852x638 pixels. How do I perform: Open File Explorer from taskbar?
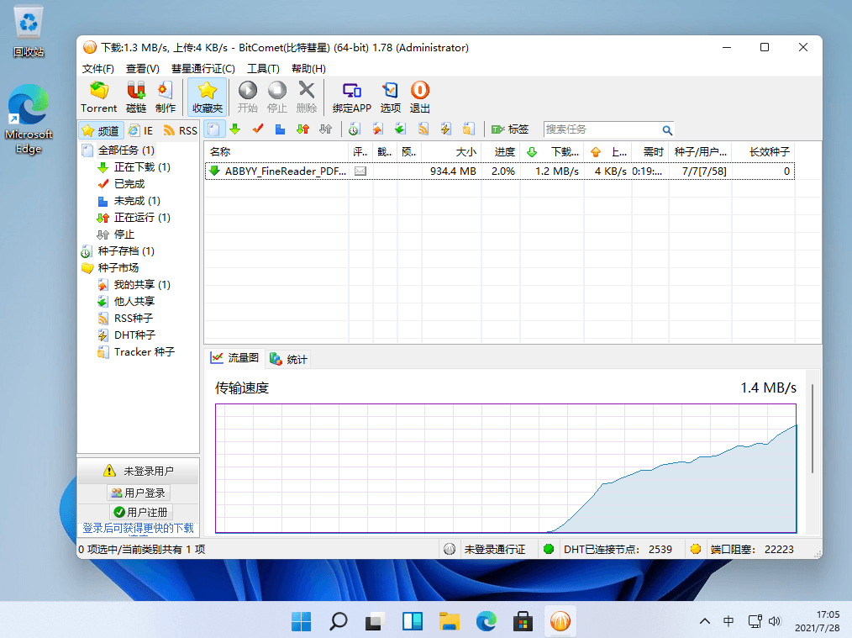click(450, 620)
